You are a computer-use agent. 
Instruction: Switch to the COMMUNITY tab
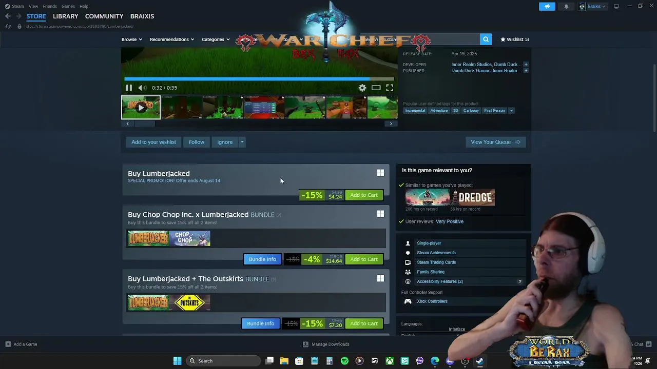click(104, 16)
